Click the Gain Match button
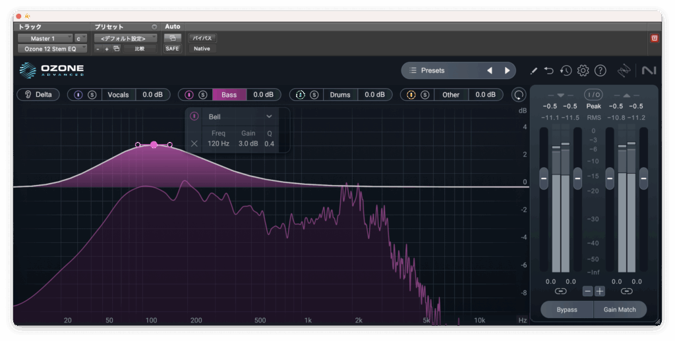Screen dimensions: 675x341 click(x=620, y=309)
